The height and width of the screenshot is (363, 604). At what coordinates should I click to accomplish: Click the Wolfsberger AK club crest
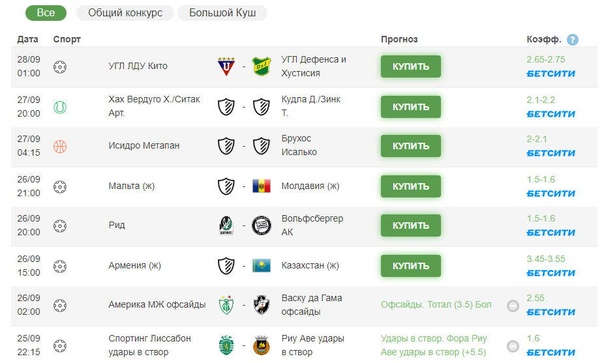(262, 225)
